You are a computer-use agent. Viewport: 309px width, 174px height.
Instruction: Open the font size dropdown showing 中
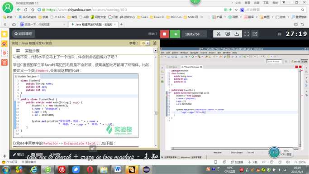(x=145, y=43)
